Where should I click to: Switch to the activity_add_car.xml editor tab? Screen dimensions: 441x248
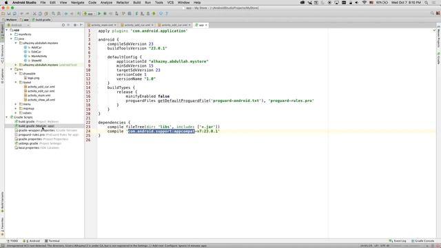(137, 25)
